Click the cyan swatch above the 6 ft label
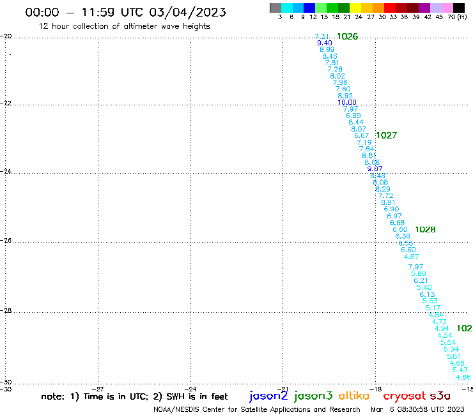 point(287,8)
